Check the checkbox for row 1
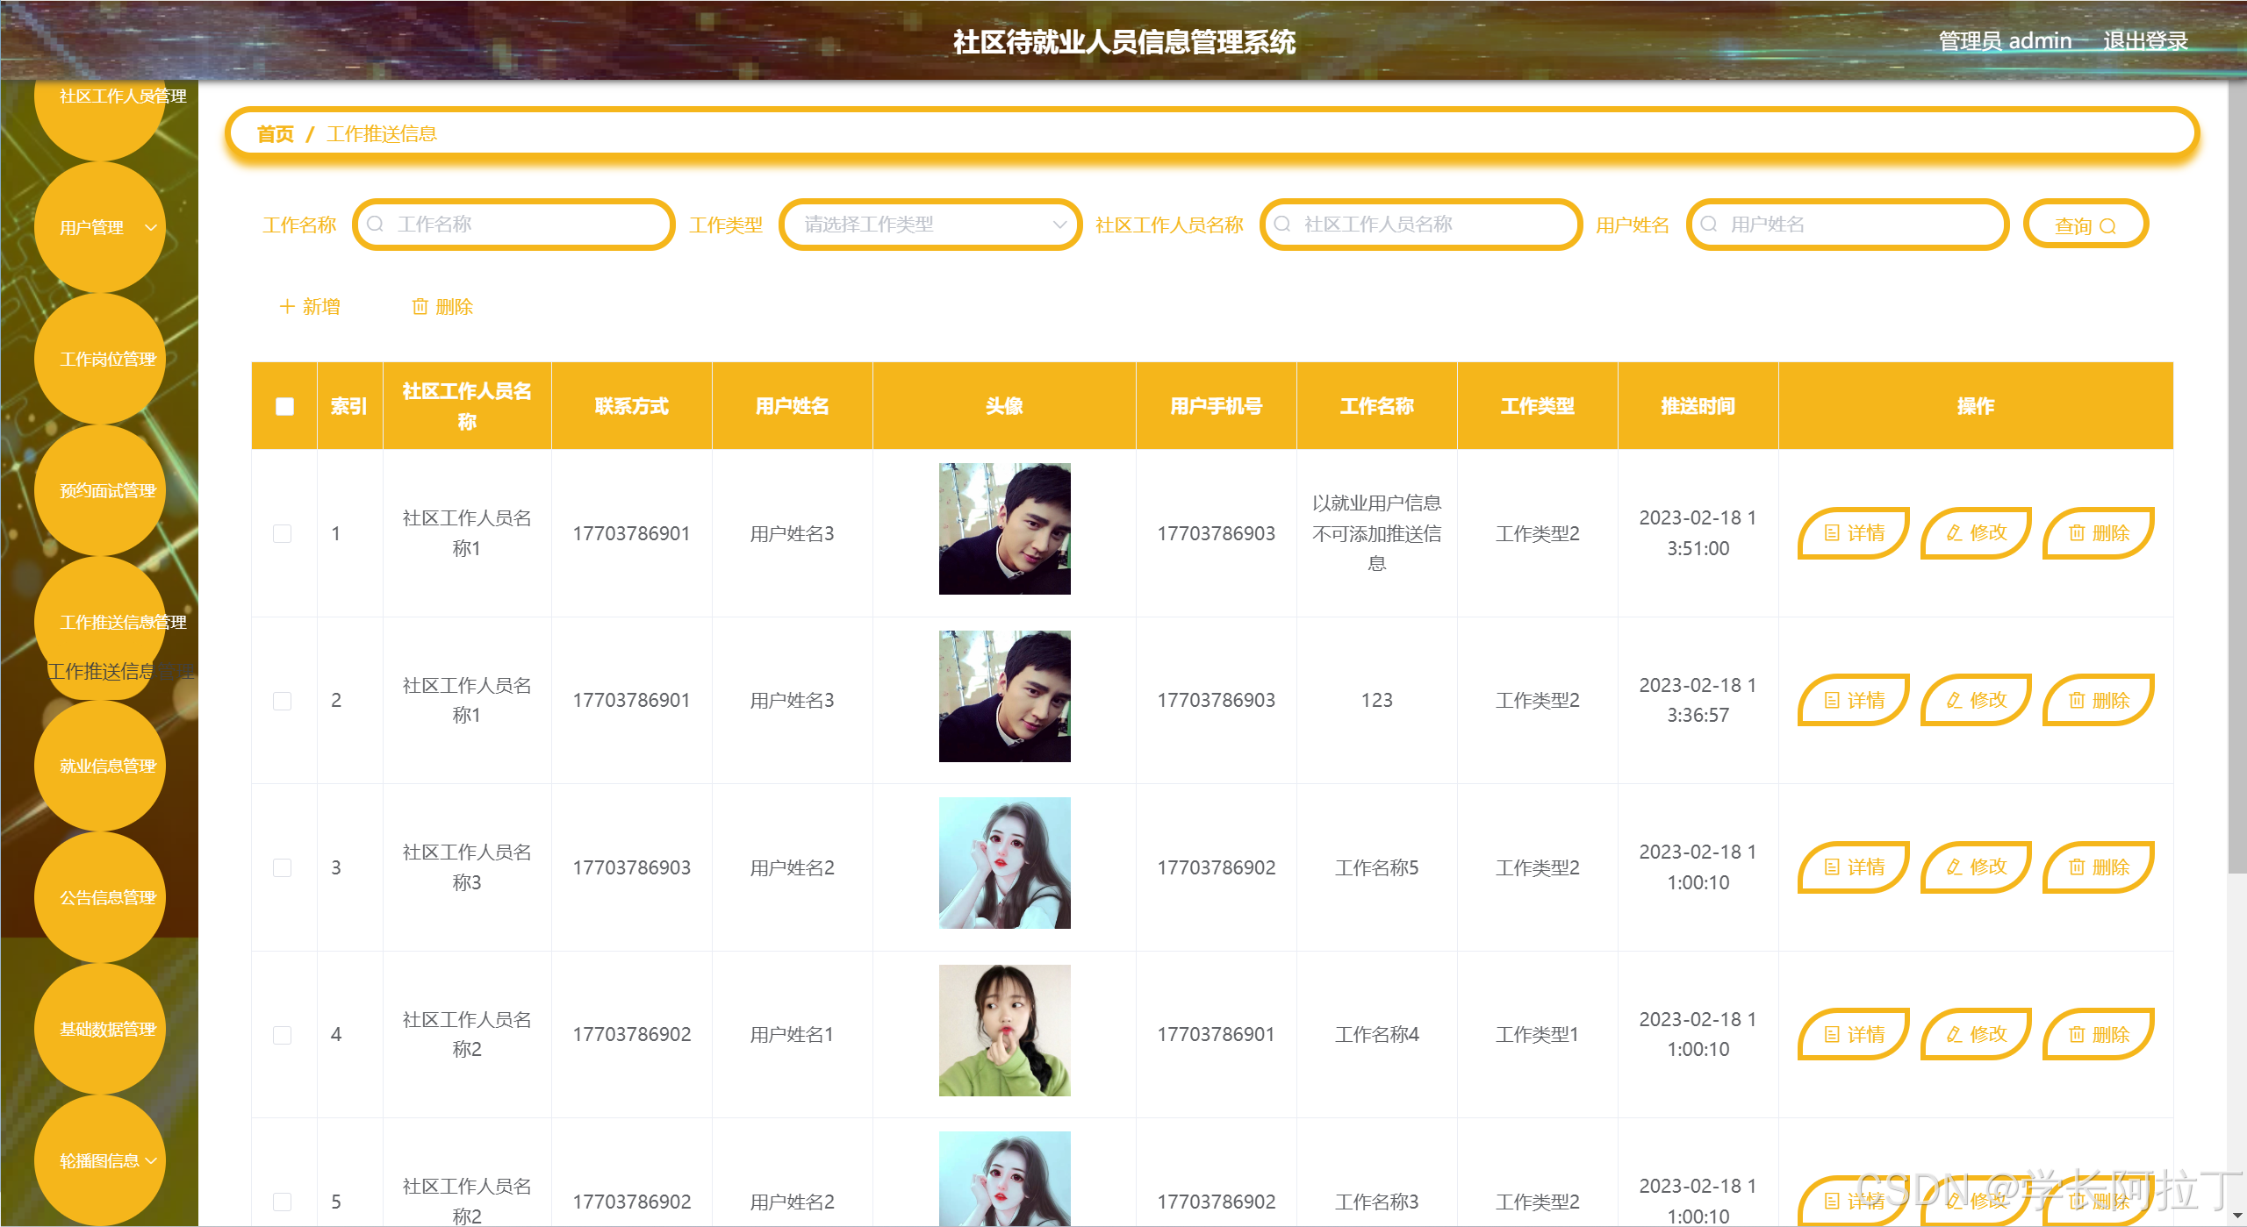Image resolution: width=2247 pixels, height=1227 pixels. pos(282,533)
